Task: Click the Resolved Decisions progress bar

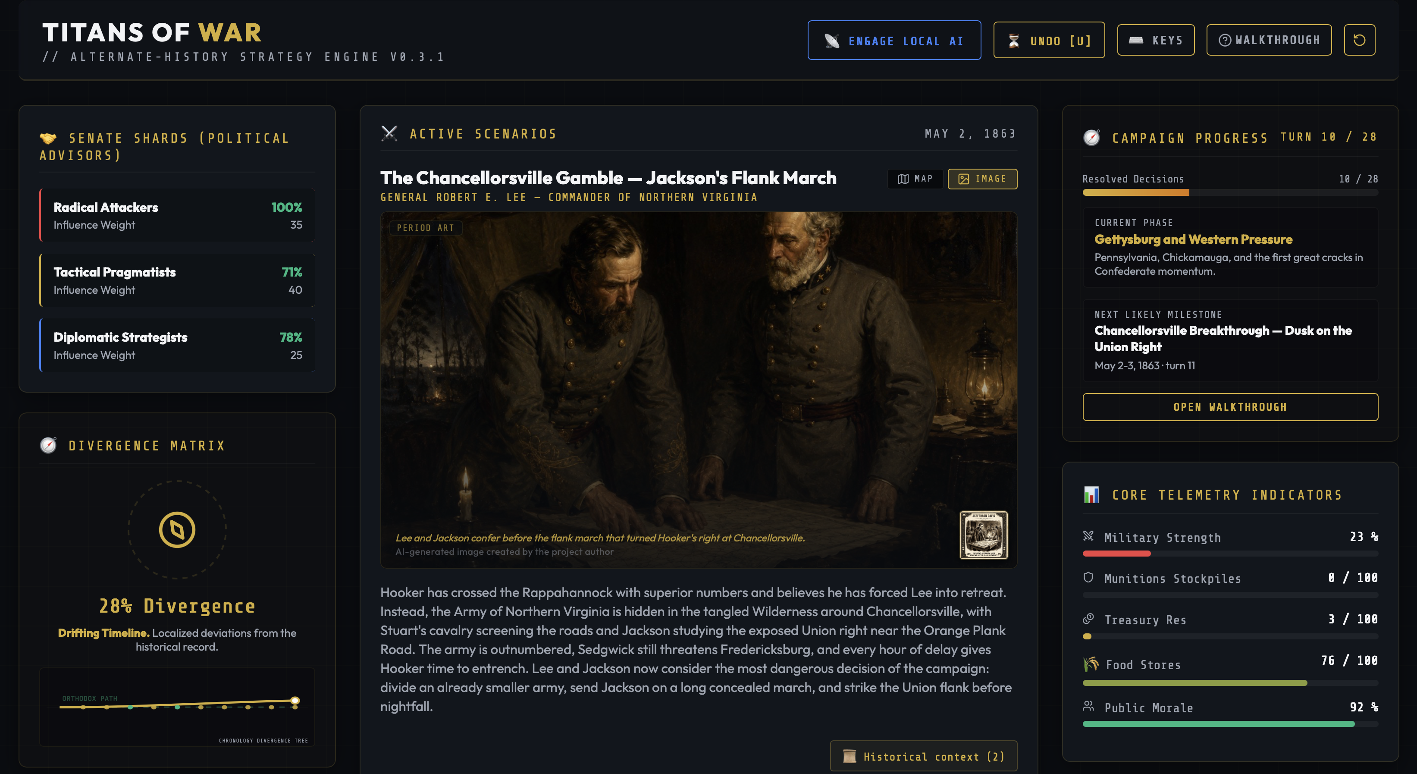Action: coord(1230,193)
